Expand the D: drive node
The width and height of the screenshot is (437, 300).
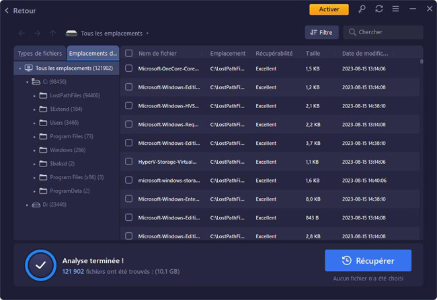coord(27,205)
